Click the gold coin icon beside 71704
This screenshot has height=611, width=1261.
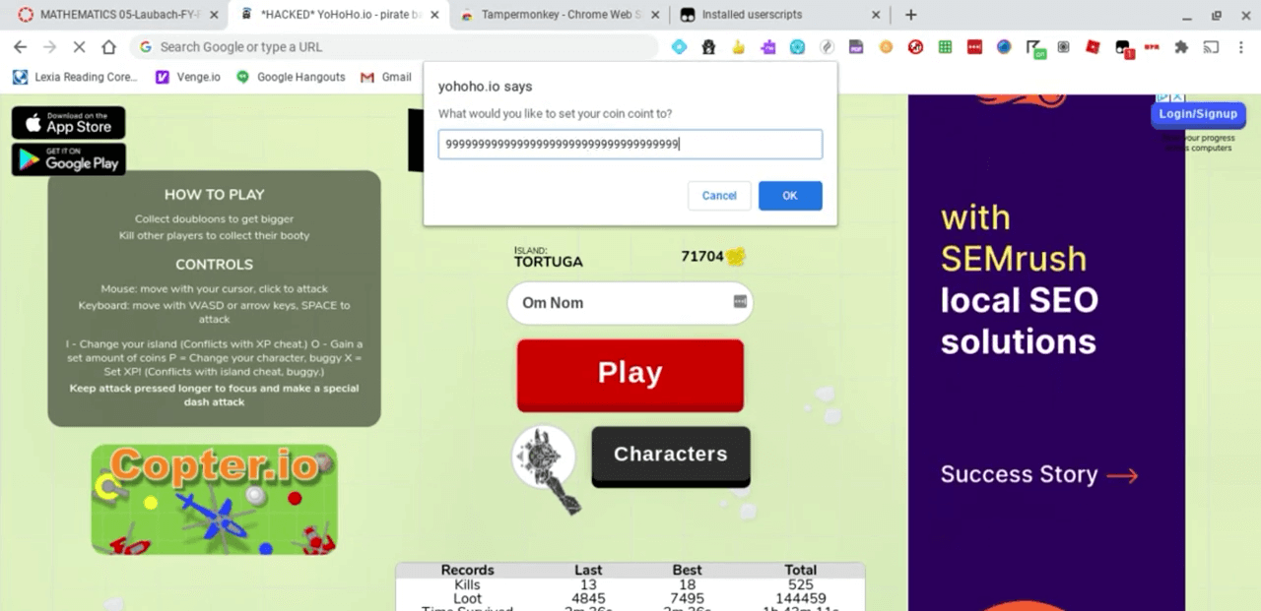point(736,257)
